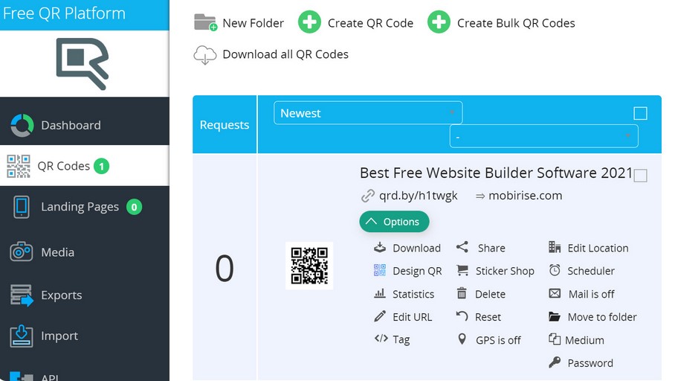Click the Download all QR Codes cloud icon
This screenshot has width=675, height=381.
point(205,54)
